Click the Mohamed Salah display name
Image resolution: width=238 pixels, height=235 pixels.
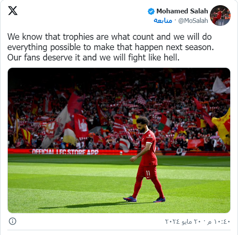tap(182, 11)
